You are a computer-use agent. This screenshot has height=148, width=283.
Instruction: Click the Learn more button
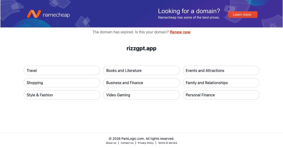coord(243,15)
